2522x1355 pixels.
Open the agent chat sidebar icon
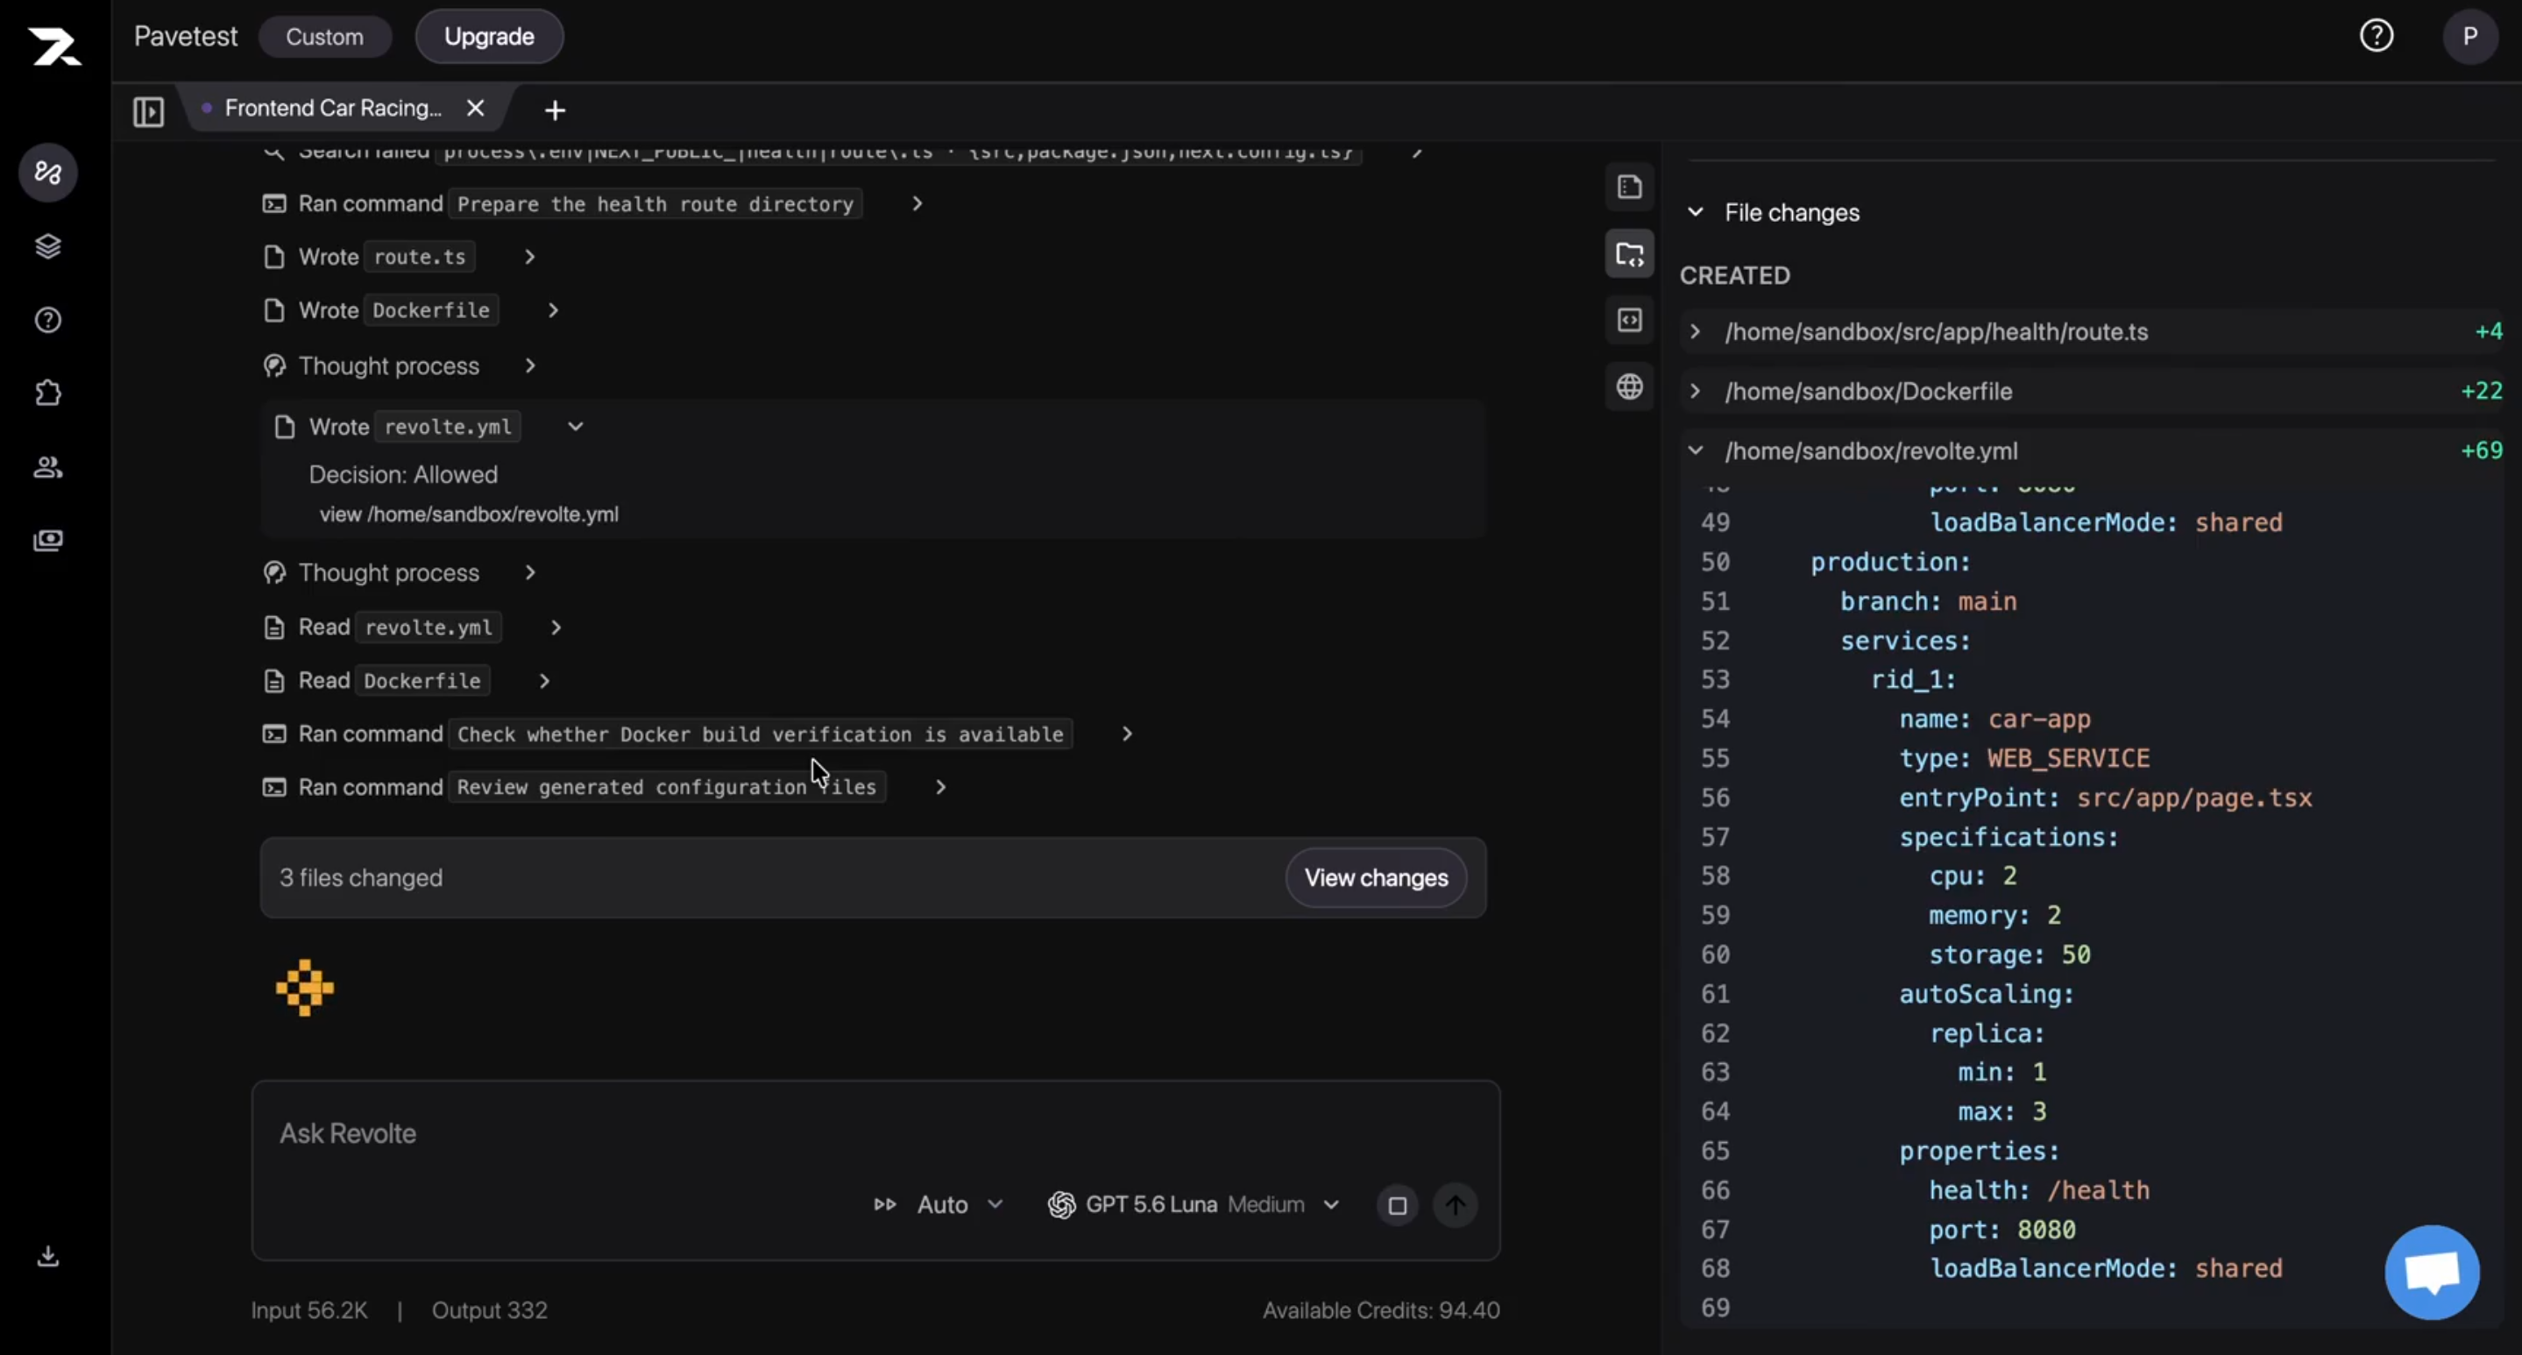tap(48, 174)
